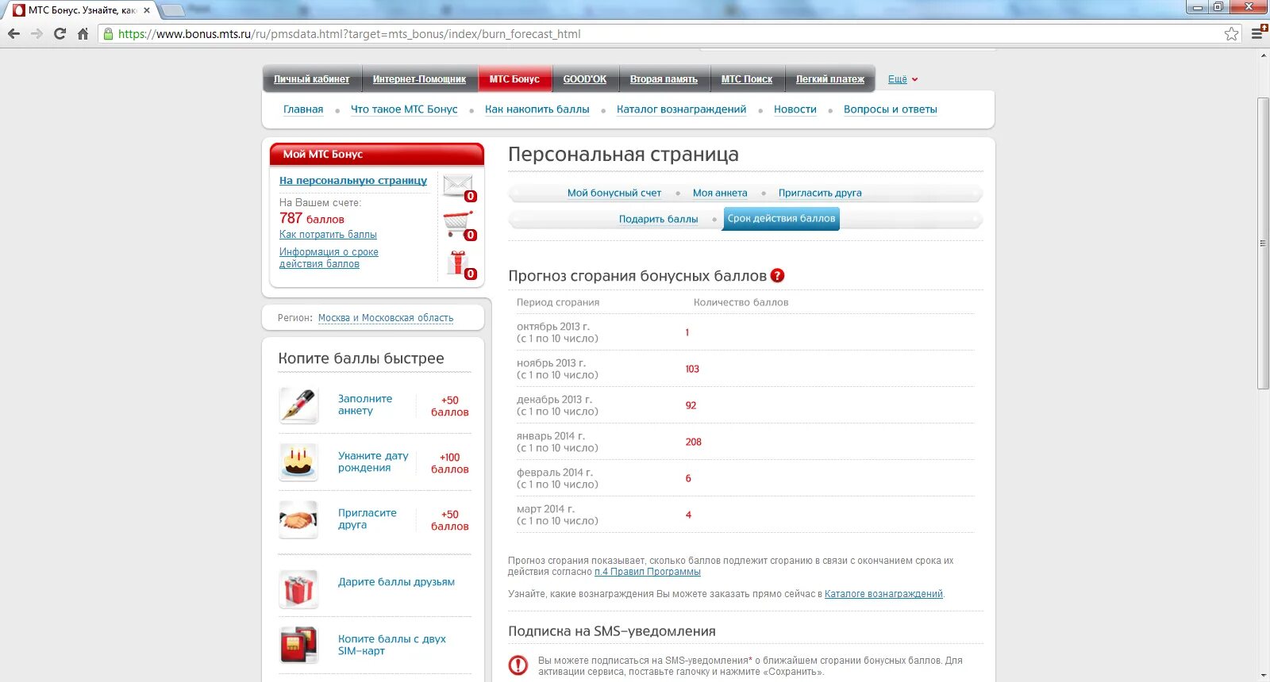This screenshot has height=682, width=1270.
Task: Close the МТС Бонус browser tab
Action: pyautogui.click(x=147, y=10)
